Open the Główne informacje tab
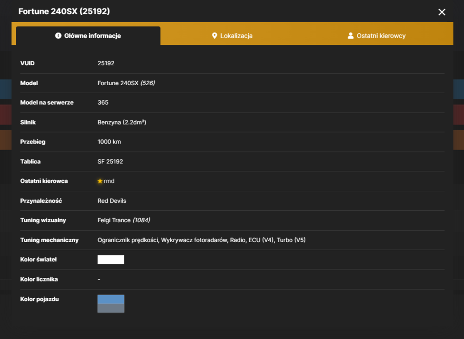The image size is (464, 339). [x=88, y=36]
